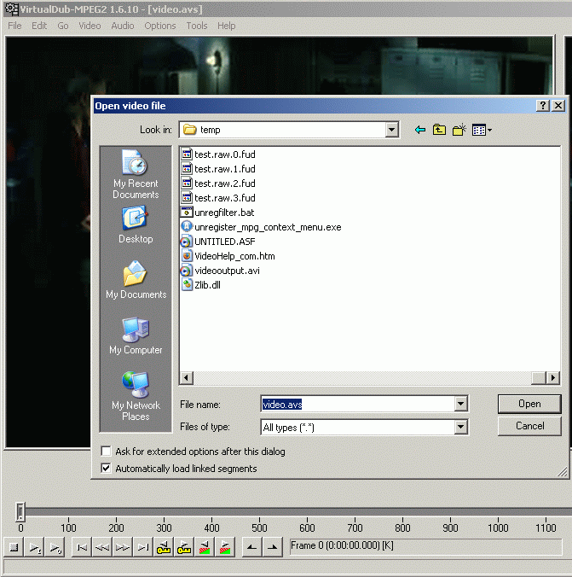Open My Documents in places bar
This screenshot has height=577, width=572.
click(x=136, y=280)
